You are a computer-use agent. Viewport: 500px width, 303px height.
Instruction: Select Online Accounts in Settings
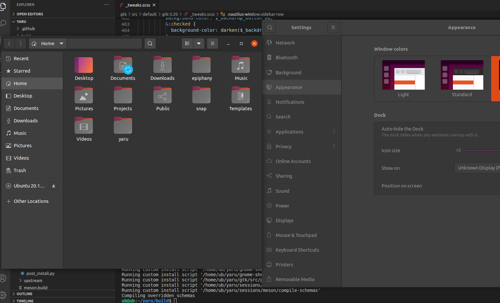[302, 161]
